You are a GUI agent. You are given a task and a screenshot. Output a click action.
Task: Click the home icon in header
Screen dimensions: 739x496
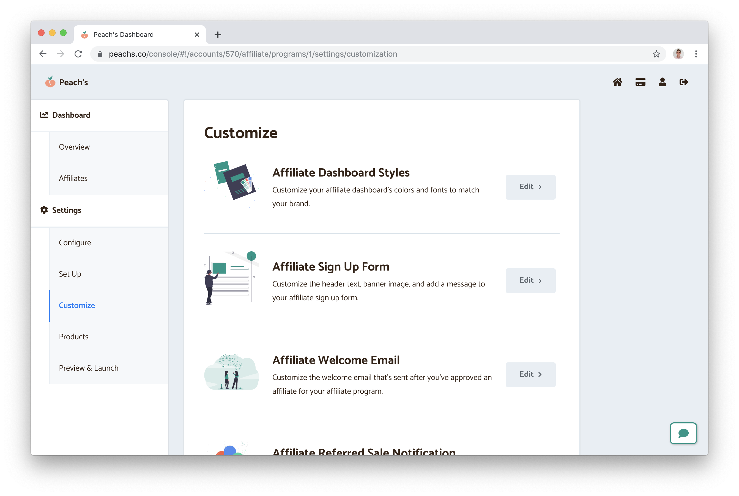pos(617,82)
